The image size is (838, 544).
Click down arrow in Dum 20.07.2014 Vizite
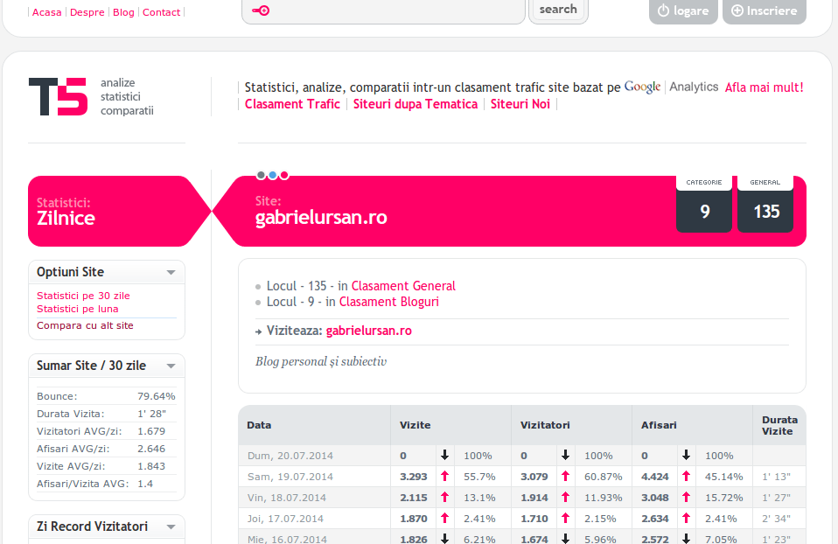pyautogui.click(x=444, y=456)
